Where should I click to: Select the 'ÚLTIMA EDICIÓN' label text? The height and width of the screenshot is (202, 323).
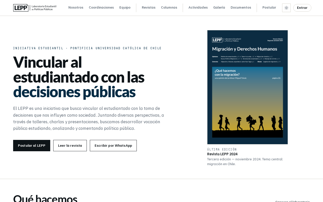(222, 149)
